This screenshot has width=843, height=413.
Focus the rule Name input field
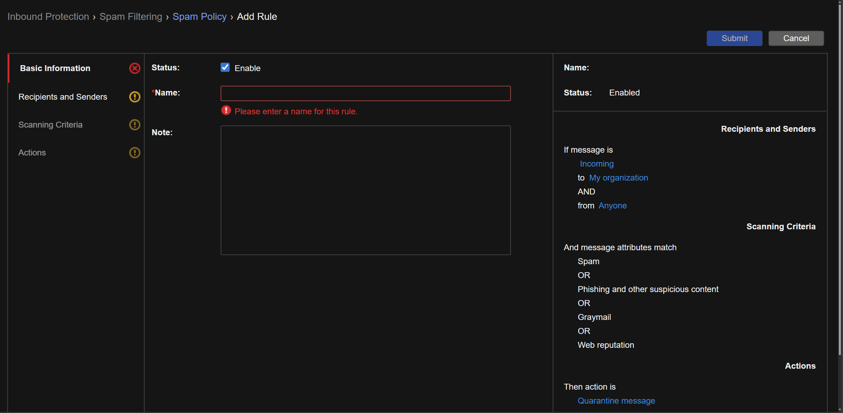365,93
